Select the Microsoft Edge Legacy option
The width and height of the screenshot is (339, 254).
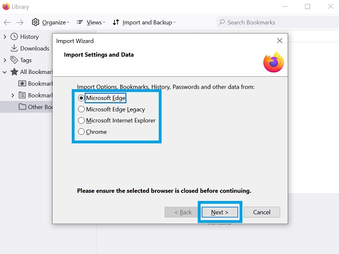tap(81, 110)
